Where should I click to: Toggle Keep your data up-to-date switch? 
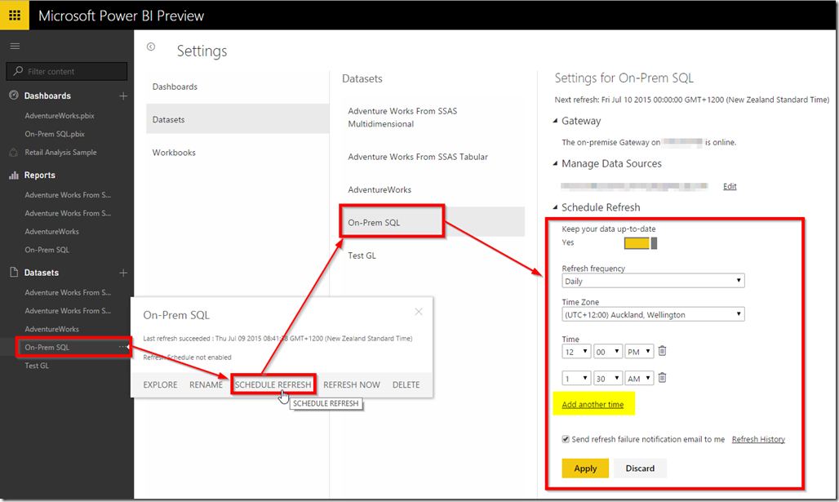[x=641, y=243]
